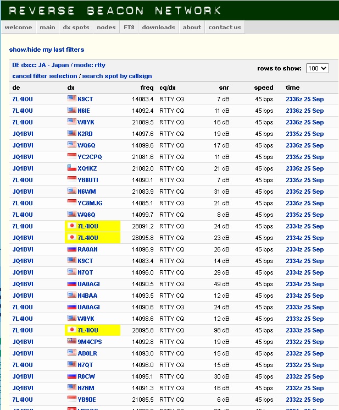This screenshot has height=410, width=339.
Task: Click frequency 21083.9 in the N6WM row
Action: pyautogui.click(x=142, y=192)
